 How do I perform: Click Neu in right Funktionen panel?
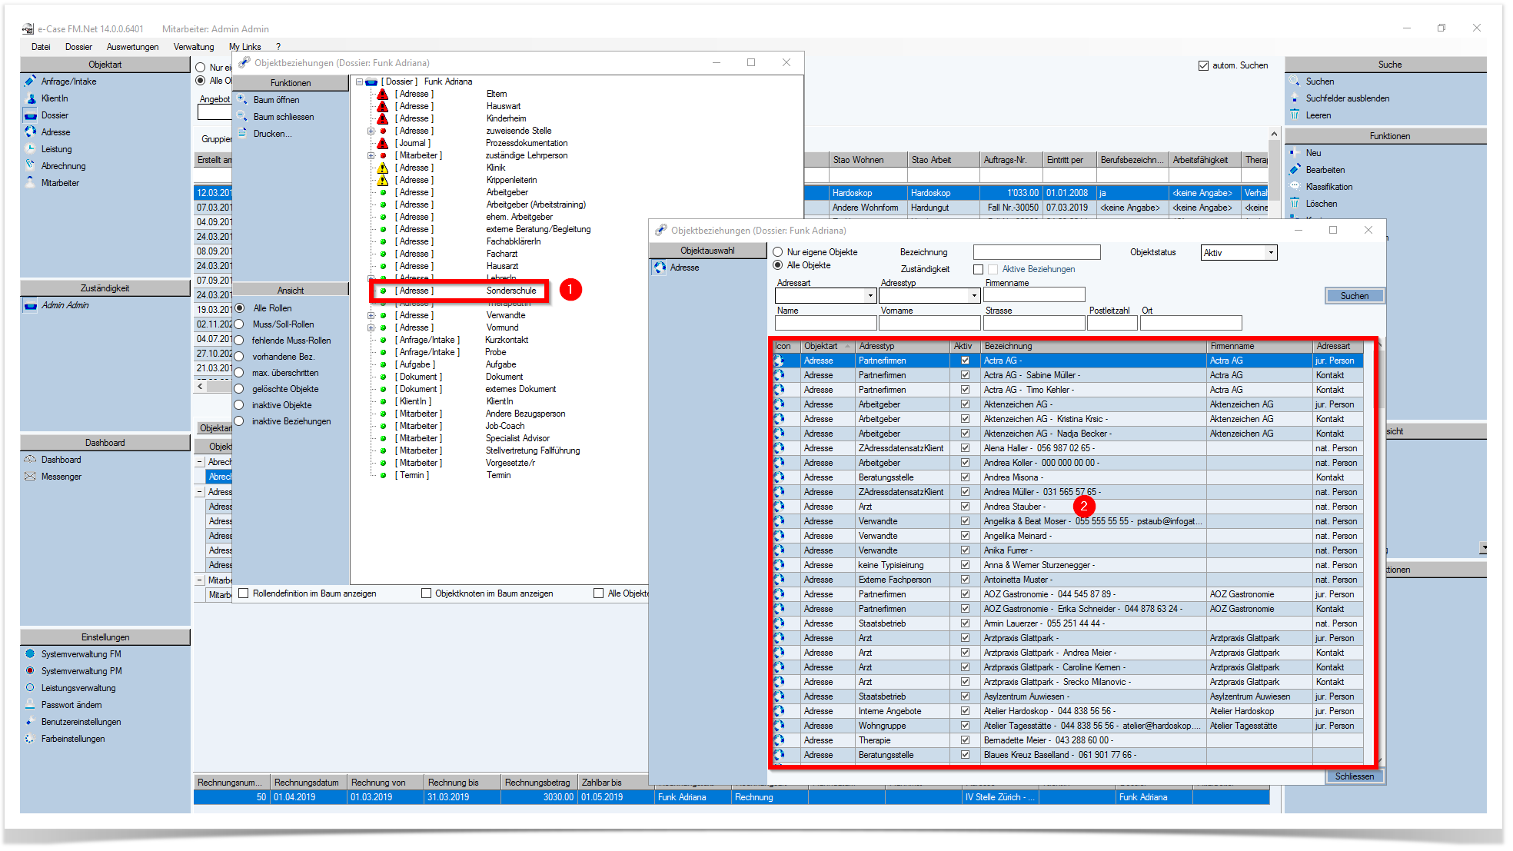click(x=1313, y=153)
